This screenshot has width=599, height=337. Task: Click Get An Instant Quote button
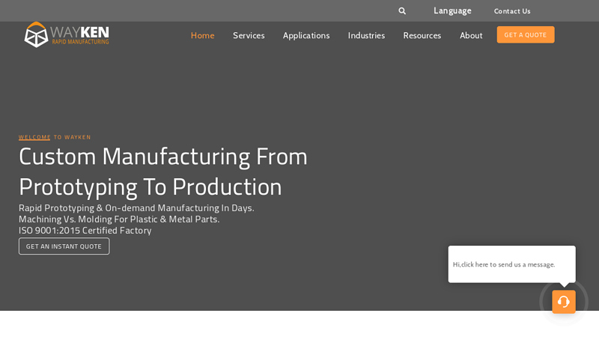[x=64, y=246]
